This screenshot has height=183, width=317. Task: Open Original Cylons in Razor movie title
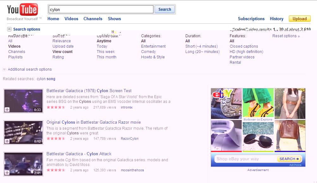(x=94, y=122)
